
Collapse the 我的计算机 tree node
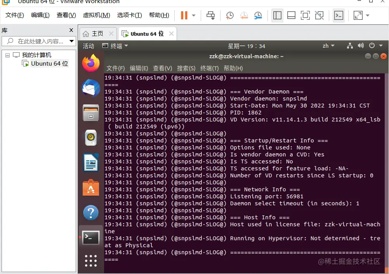pos(7,55)
